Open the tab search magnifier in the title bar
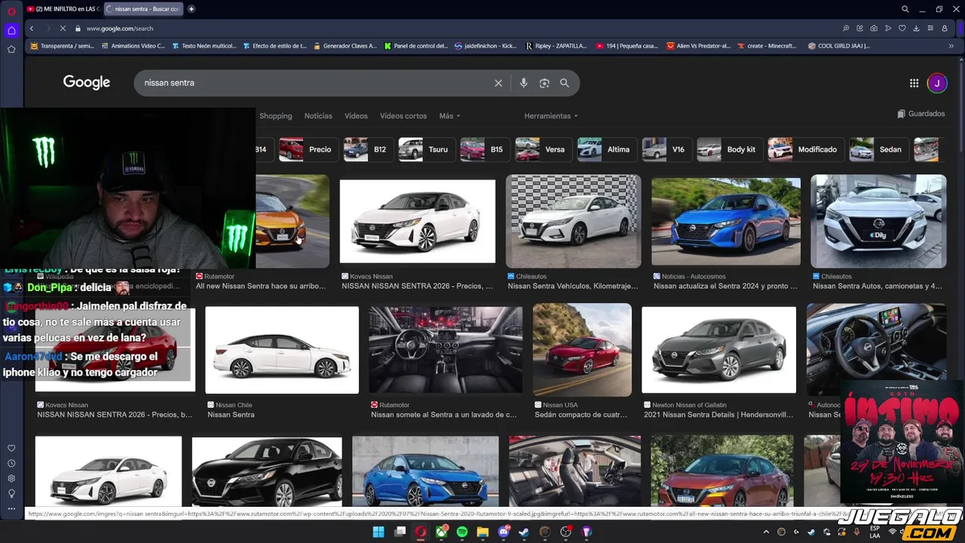 [905, 9]
